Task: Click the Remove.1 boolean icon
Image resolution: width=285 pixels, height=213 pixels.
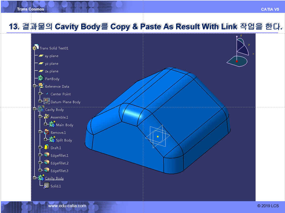Action: coord(46,132)
